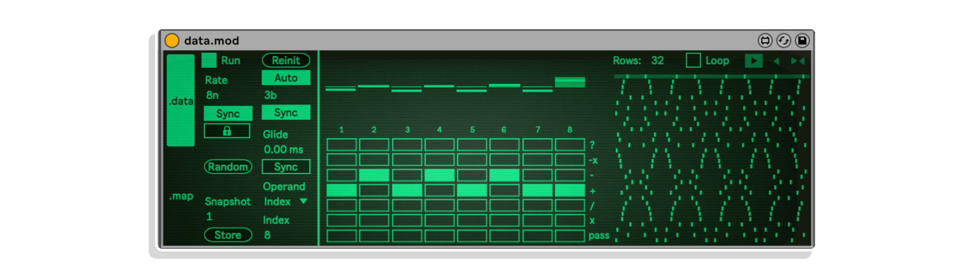Screen dimensions: 972x278
Task: Toggle the Auto button
Action: coord(286,78)
